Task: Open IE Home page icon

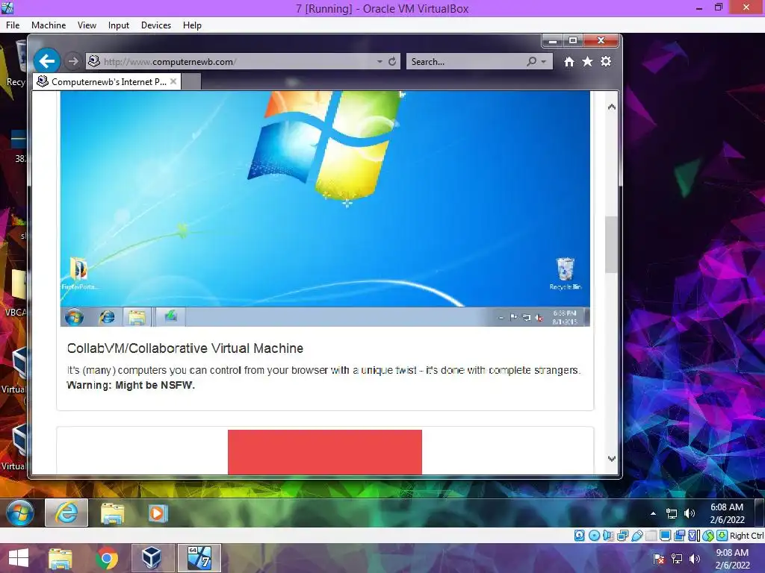Action: 569,62
